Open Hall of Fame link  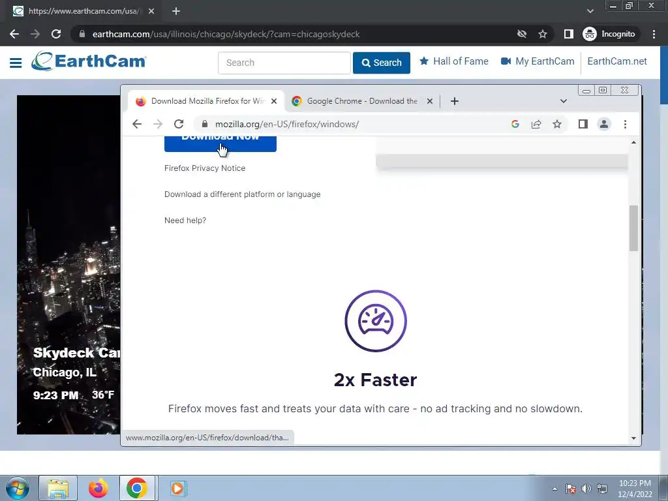pos(454,61)
